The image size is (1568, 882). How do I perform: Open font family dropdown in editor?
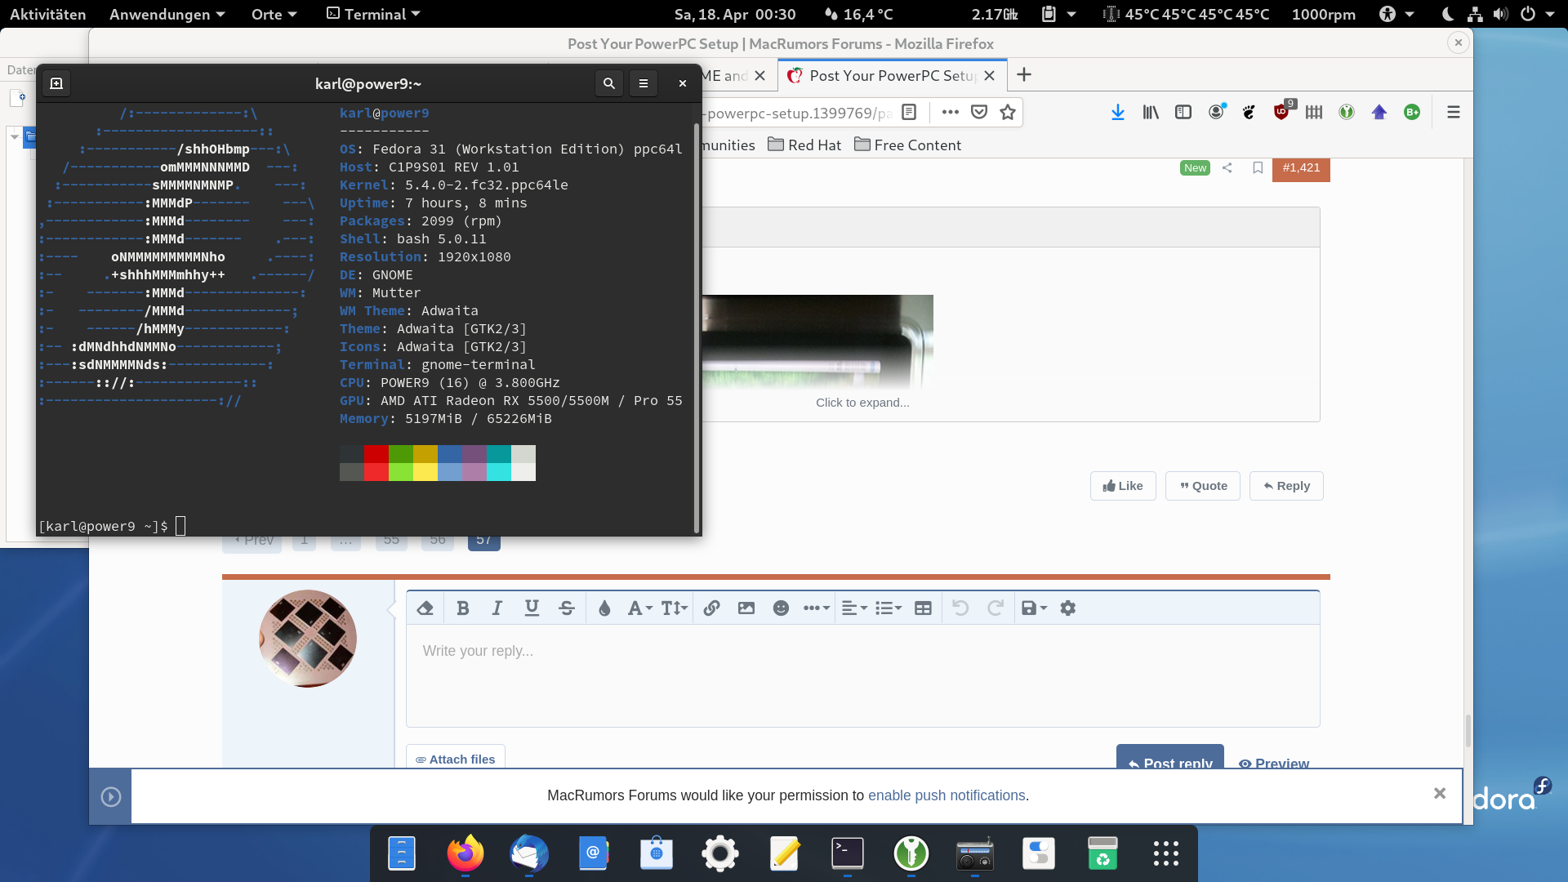639,608
